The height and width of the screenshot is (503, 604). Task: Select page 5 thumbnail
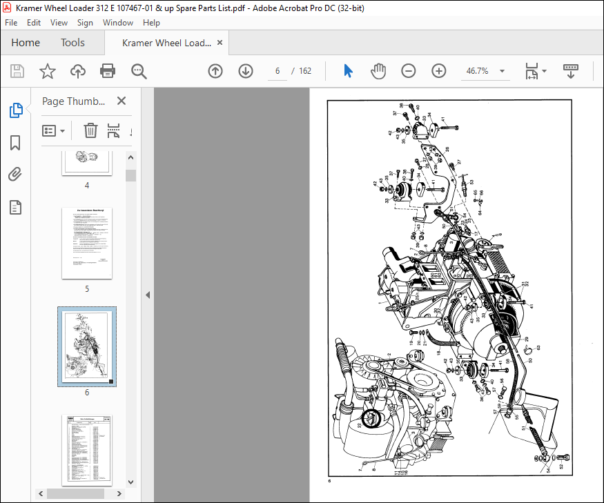tap(87, 243)
